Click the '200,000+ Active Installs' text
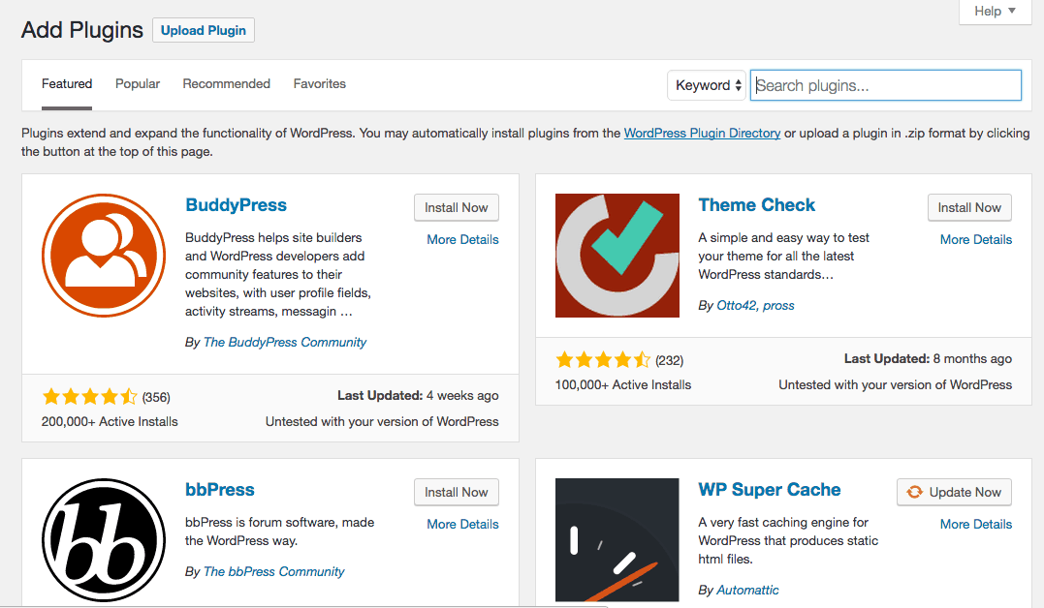The image size is (1044, 608). 110,422
